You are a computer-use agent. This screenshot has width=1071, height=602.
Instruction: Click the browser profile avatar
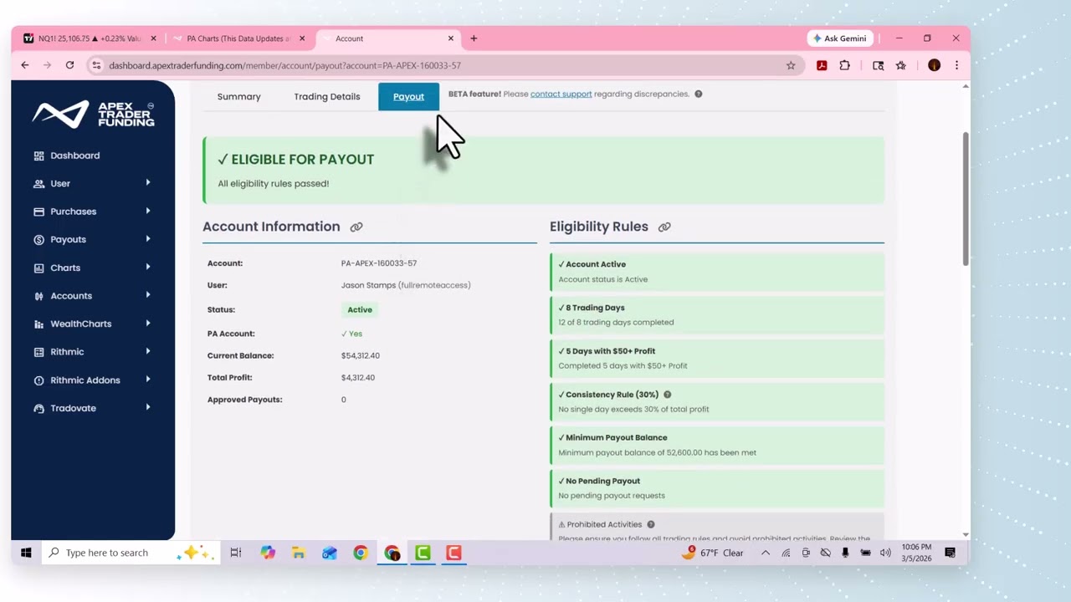point(934,65)
